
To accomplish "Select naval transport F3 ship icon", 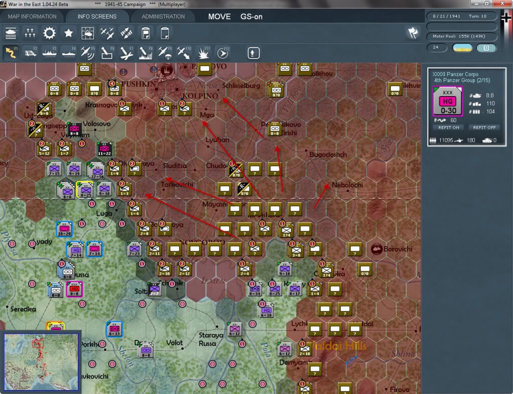I will coord(50,53).
